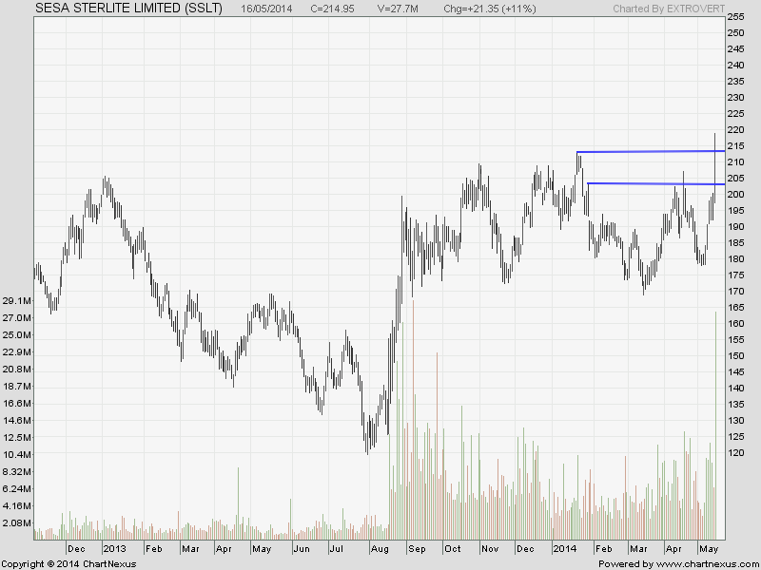Viewport: 761px width, 570px height.
Task: Select the lower blue resistance line
Action: pyautogui.click(x=652, y=183)
